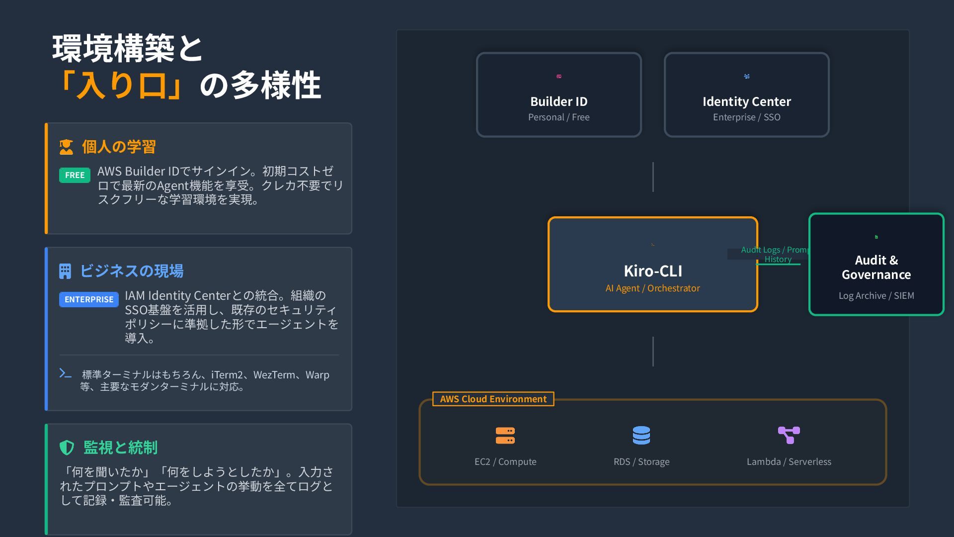Click the orange 「入り口」 title text
Screen dimensions: 954x537
coord(122,86)
